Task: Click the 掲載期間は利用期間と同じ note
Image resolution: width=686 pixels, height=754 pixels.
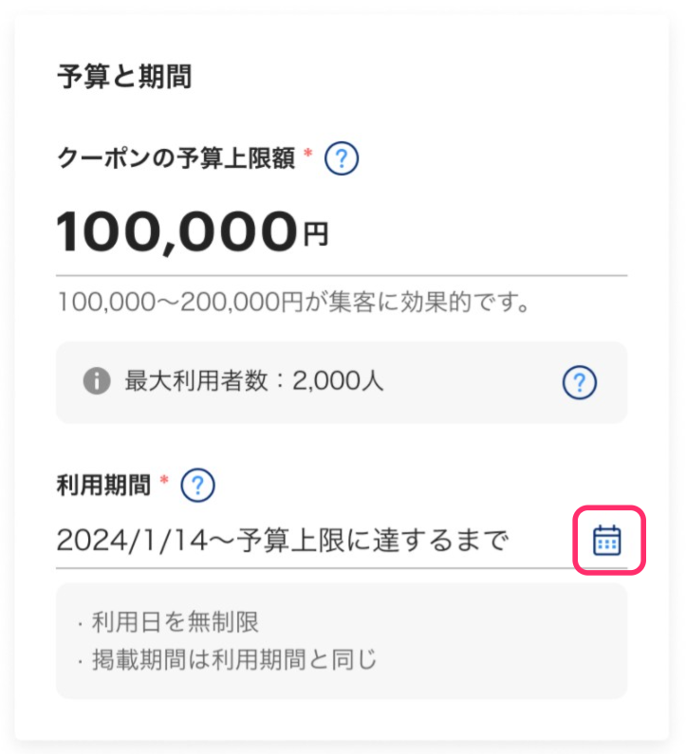Action: 234,659
